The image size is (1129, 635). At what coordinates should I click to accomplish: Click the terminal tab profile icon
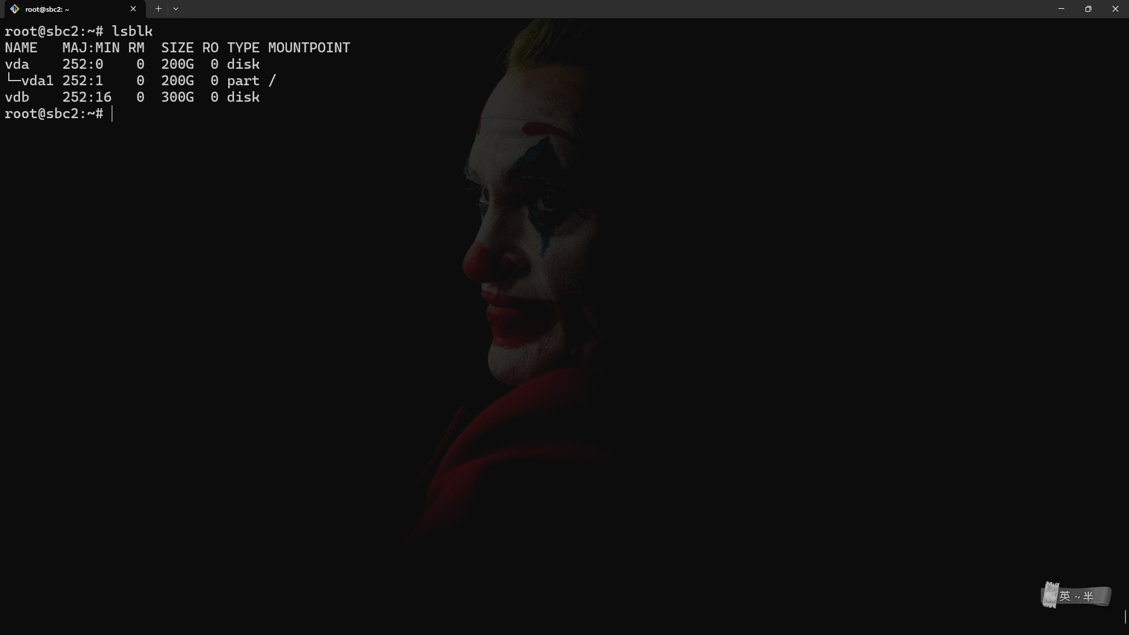[15, 9]
